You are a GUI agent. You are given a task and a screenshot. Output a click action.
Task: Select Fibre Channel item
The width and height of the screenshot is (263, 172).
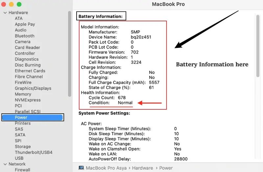[x=29, y=77]
